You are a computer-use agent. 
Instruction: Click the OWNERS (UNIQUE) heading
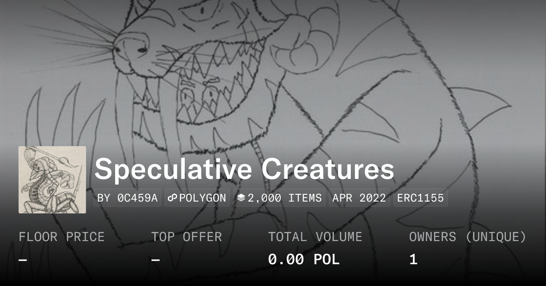click(x=468, y=237)
